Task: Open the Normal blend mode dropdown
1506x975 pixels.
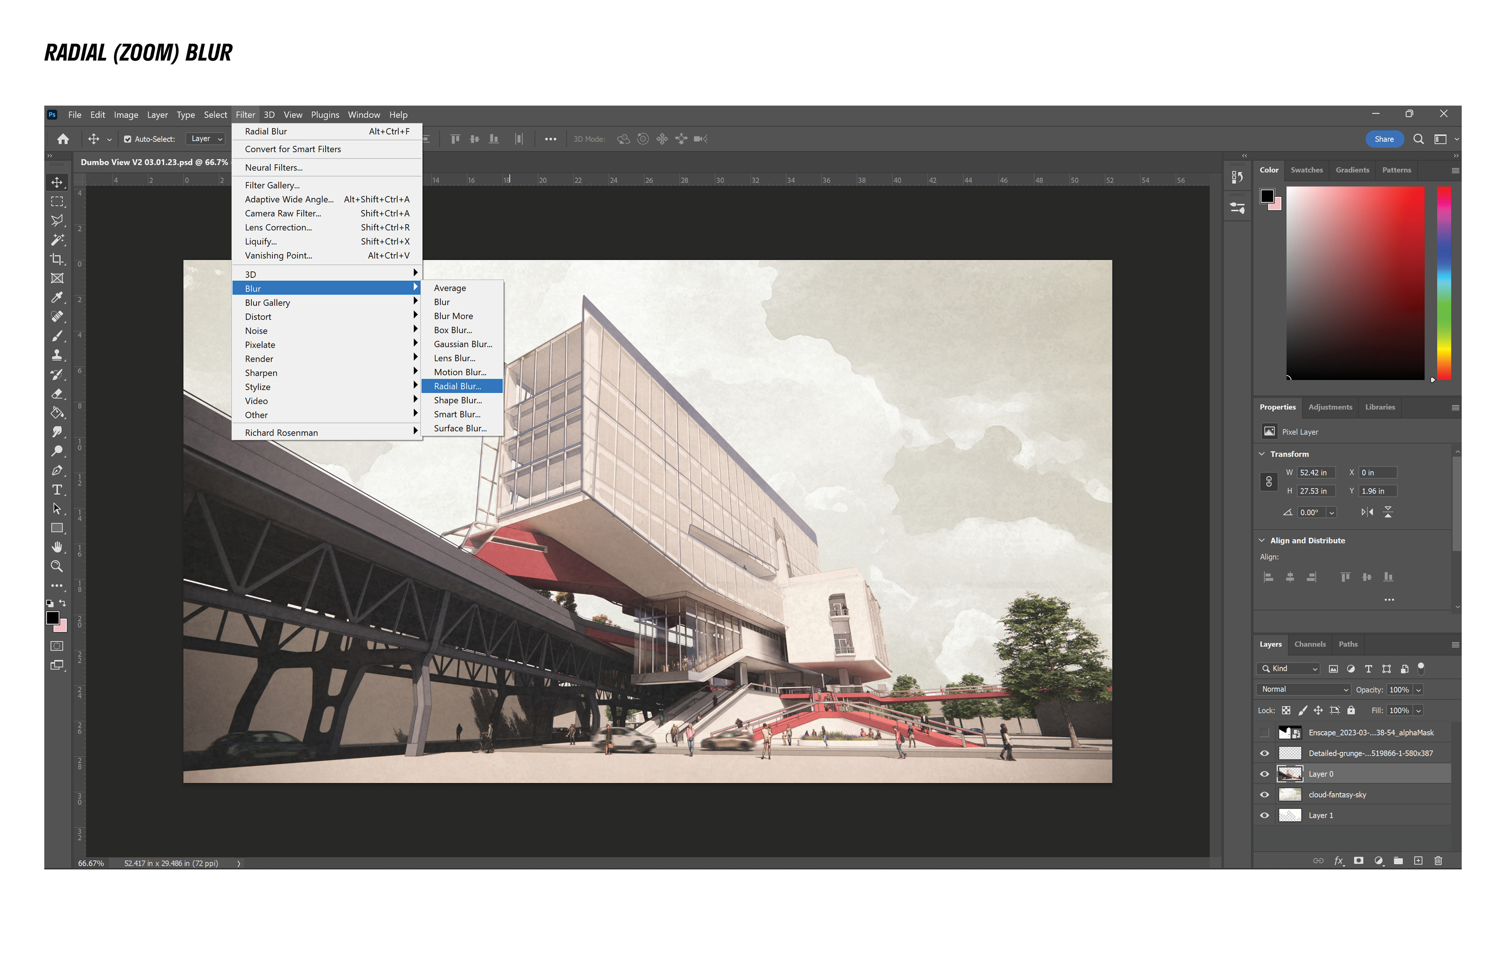Action: point(1304,689)
